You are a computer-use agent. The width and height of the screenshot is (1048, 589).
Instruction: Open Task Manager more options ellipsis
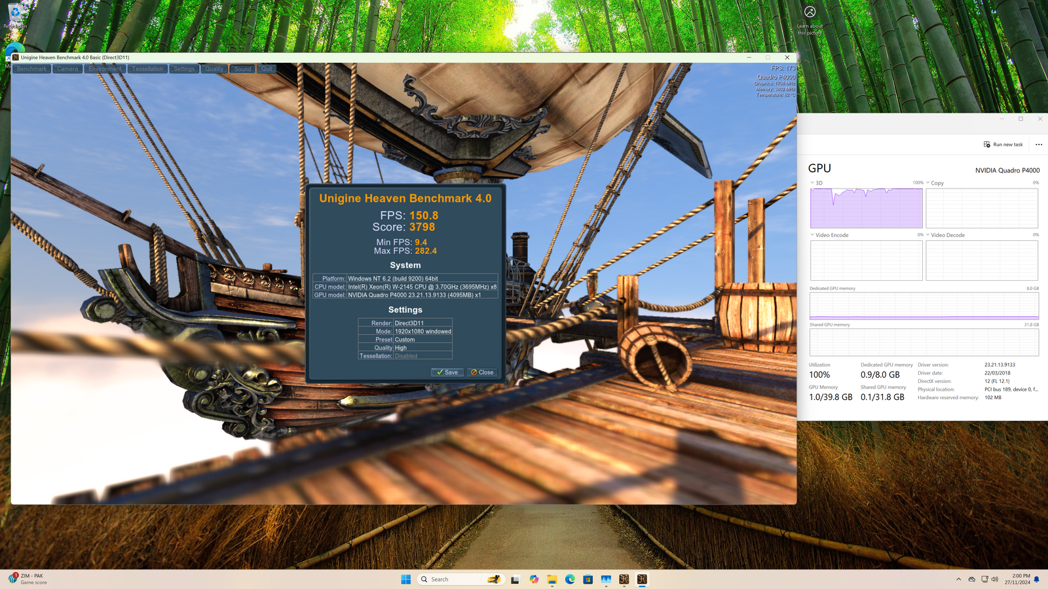point(1039,145)
